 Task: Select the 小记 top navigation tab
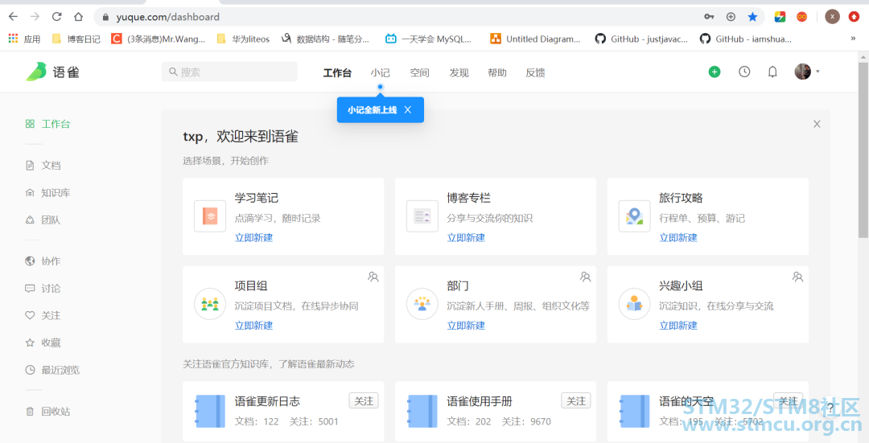[x=380, y=72]
